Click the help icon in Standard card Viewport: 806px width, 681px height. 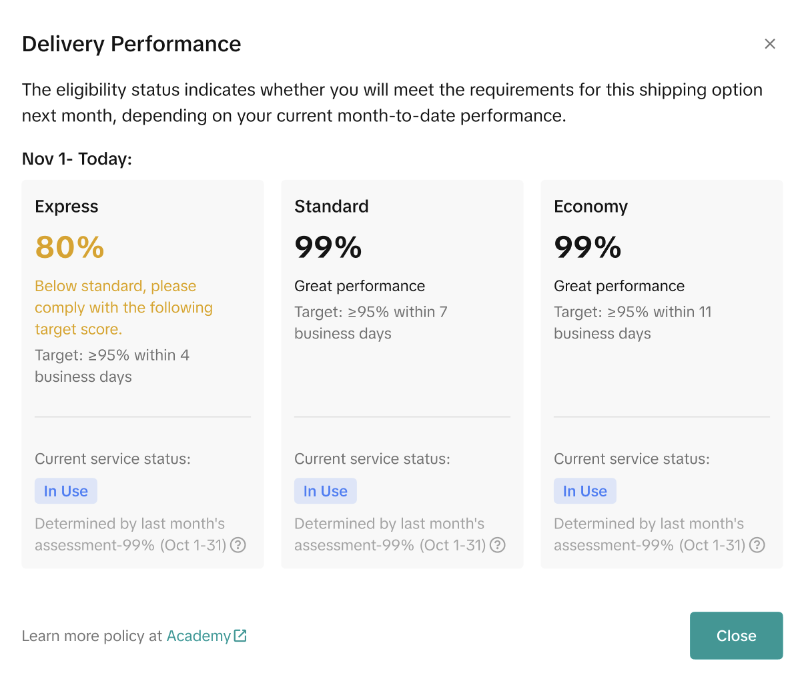[498, 545]
